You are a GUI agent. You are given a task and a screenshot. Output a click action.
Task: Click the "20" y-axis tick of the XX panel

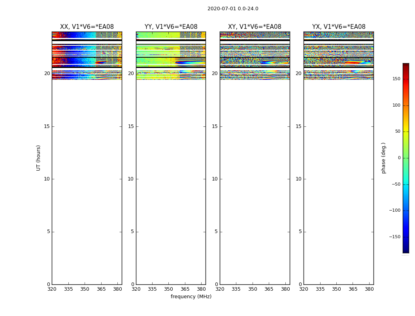47,73
